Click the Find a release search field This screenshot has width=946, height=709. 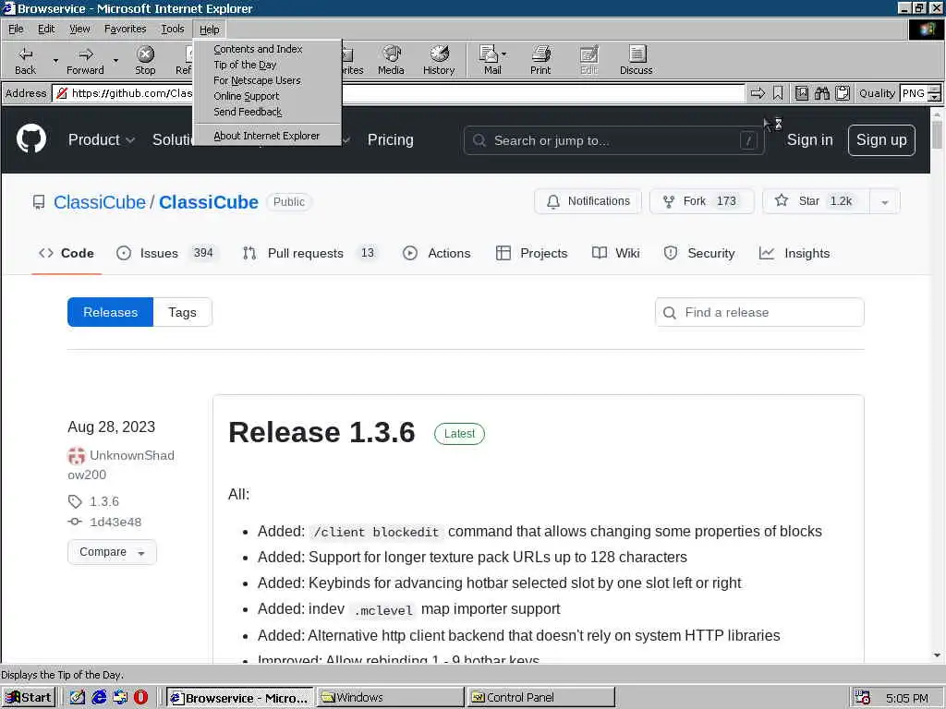(x=759, y=312)
